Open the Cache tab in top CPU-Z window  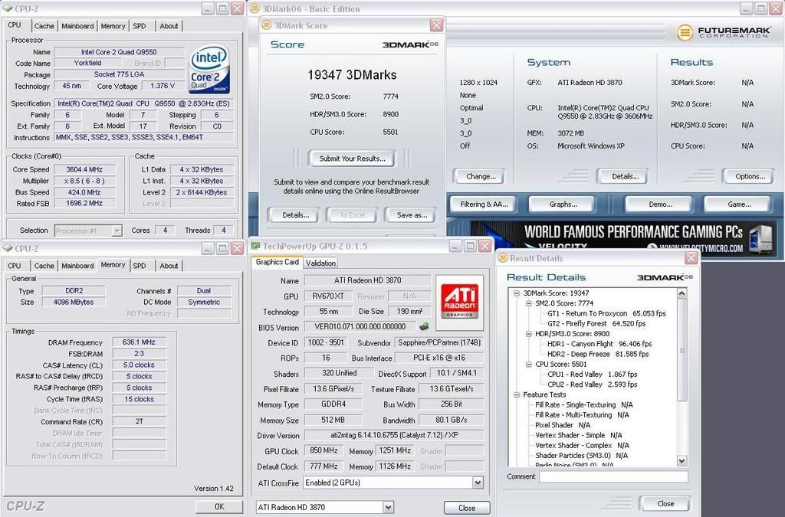44,26
